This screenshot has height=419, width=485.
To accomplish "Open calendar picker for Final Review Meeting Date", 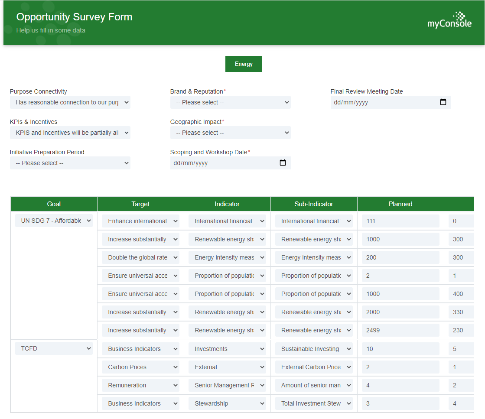I will [x=443, y=102].
